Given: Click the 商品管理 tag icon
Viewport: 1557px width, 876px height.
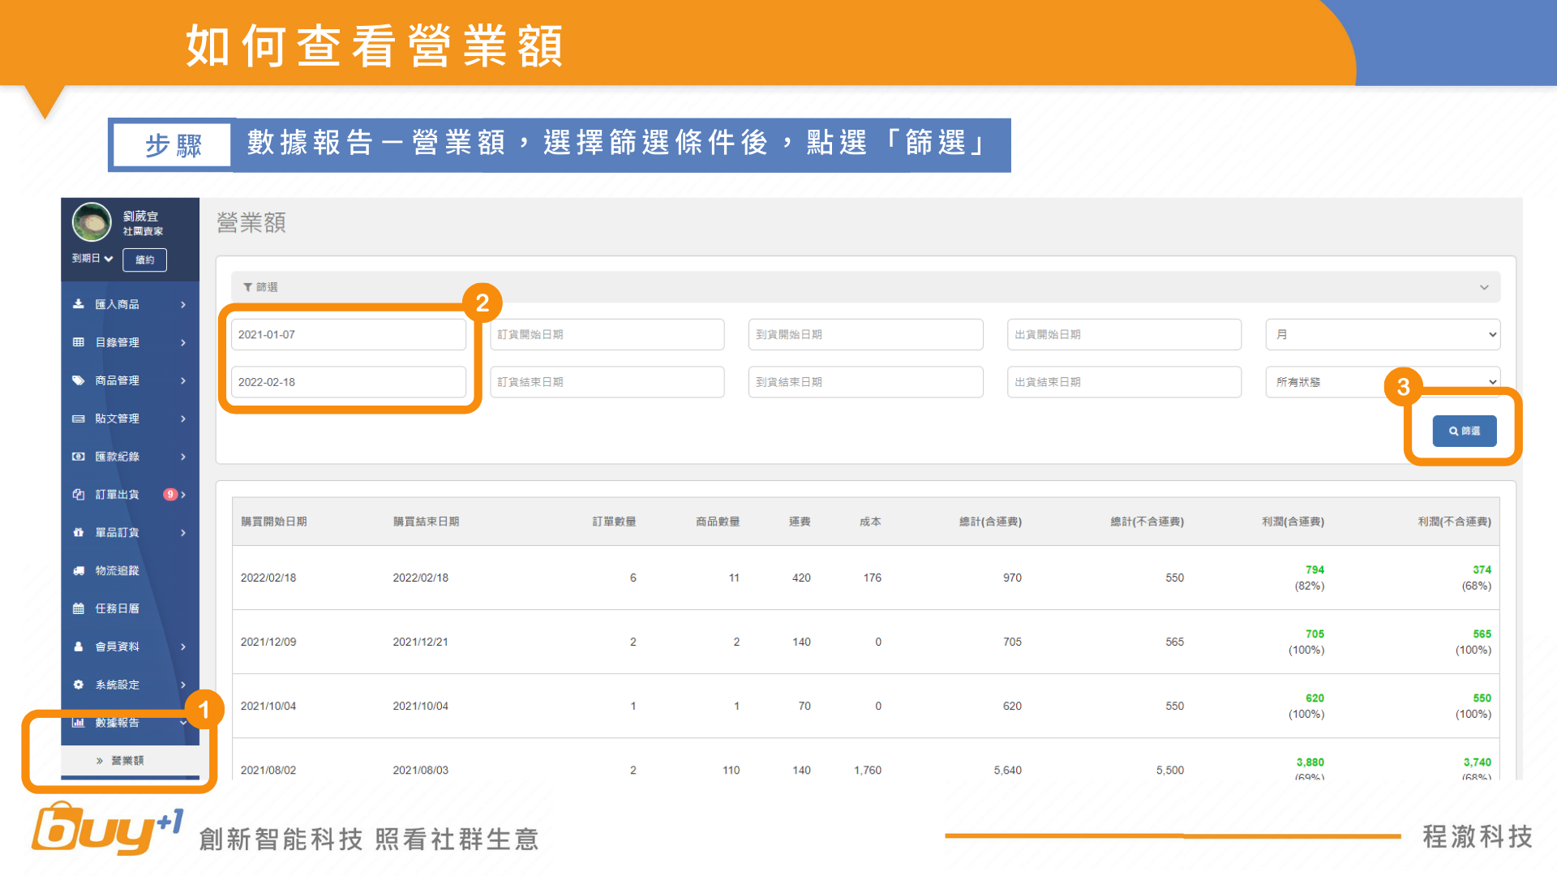Looking at the screenshot, I should pyautogui.click(x=79, y=380).
